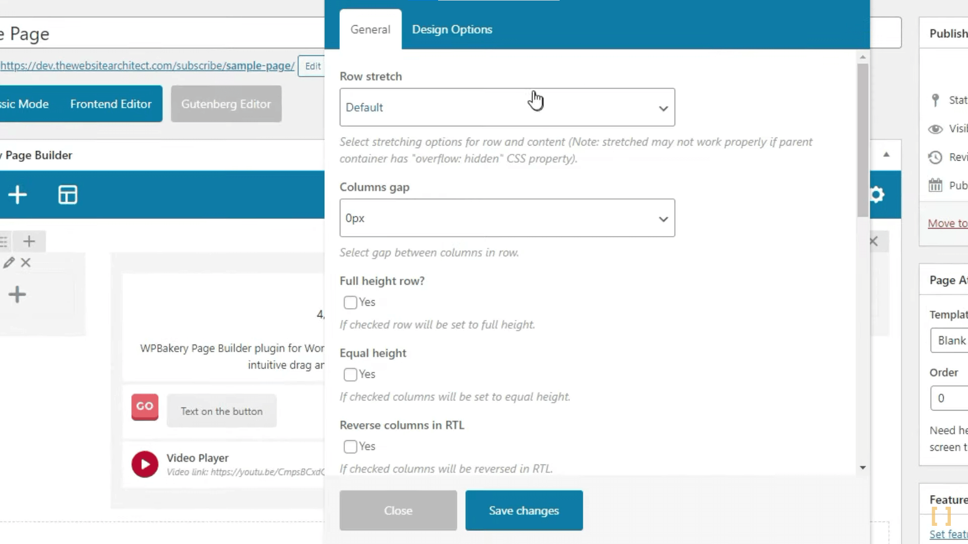Click the Close button
Viewport: 968px width, 544px height.
(398, 510)
